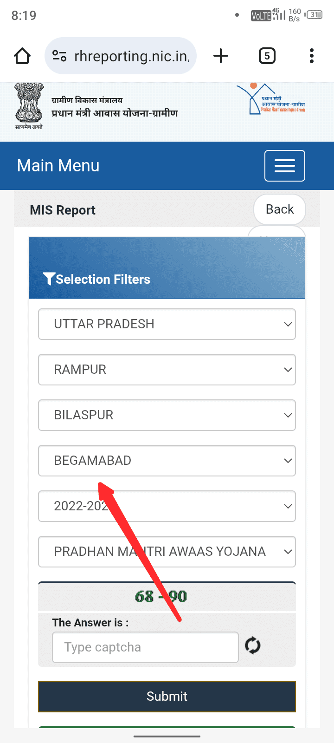334x743 pixels.
Task: Tap the Selection Filters funnel icon
Action: (49, 279)
